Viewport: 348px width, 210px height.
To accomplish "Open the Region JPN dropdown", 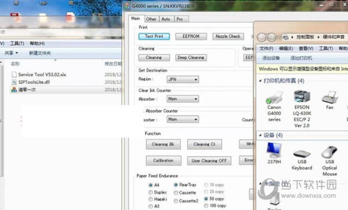I will [183, 79].
